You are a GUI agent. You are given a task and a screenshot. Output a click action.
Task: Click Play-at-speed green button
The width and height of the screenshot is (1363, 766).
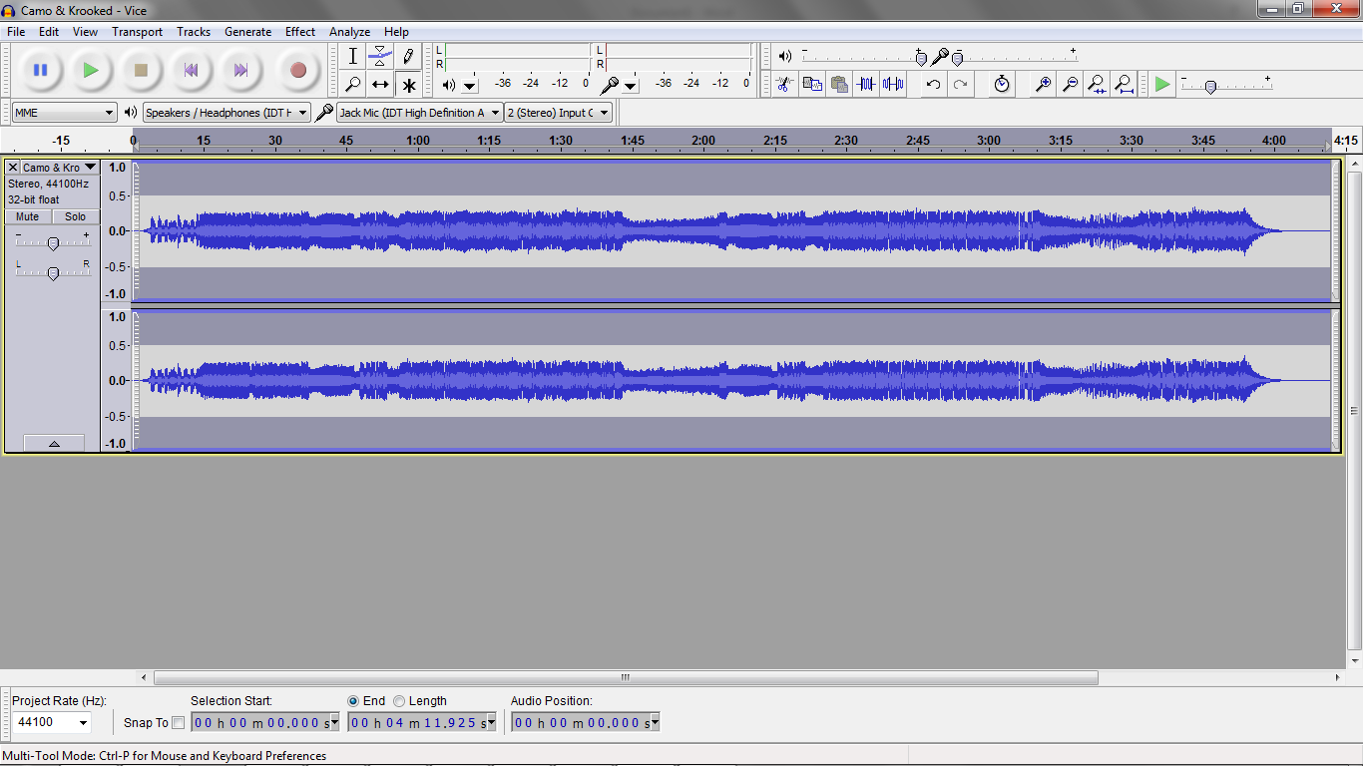coord(1162,84)
